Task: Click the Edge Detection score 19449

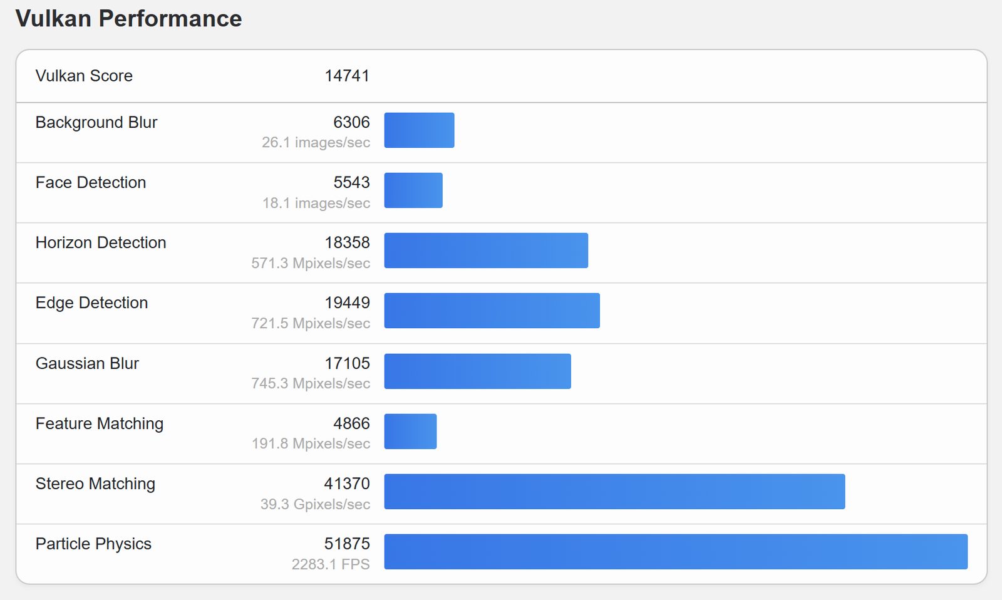Action: [347, 303]
